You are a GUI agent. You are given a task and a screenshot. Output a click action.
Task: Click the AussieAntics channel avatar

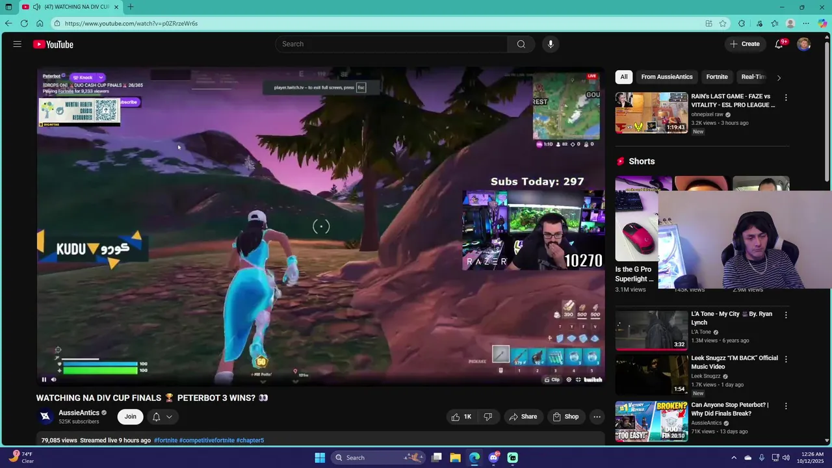pyautogui.click(x=45, y=417)
